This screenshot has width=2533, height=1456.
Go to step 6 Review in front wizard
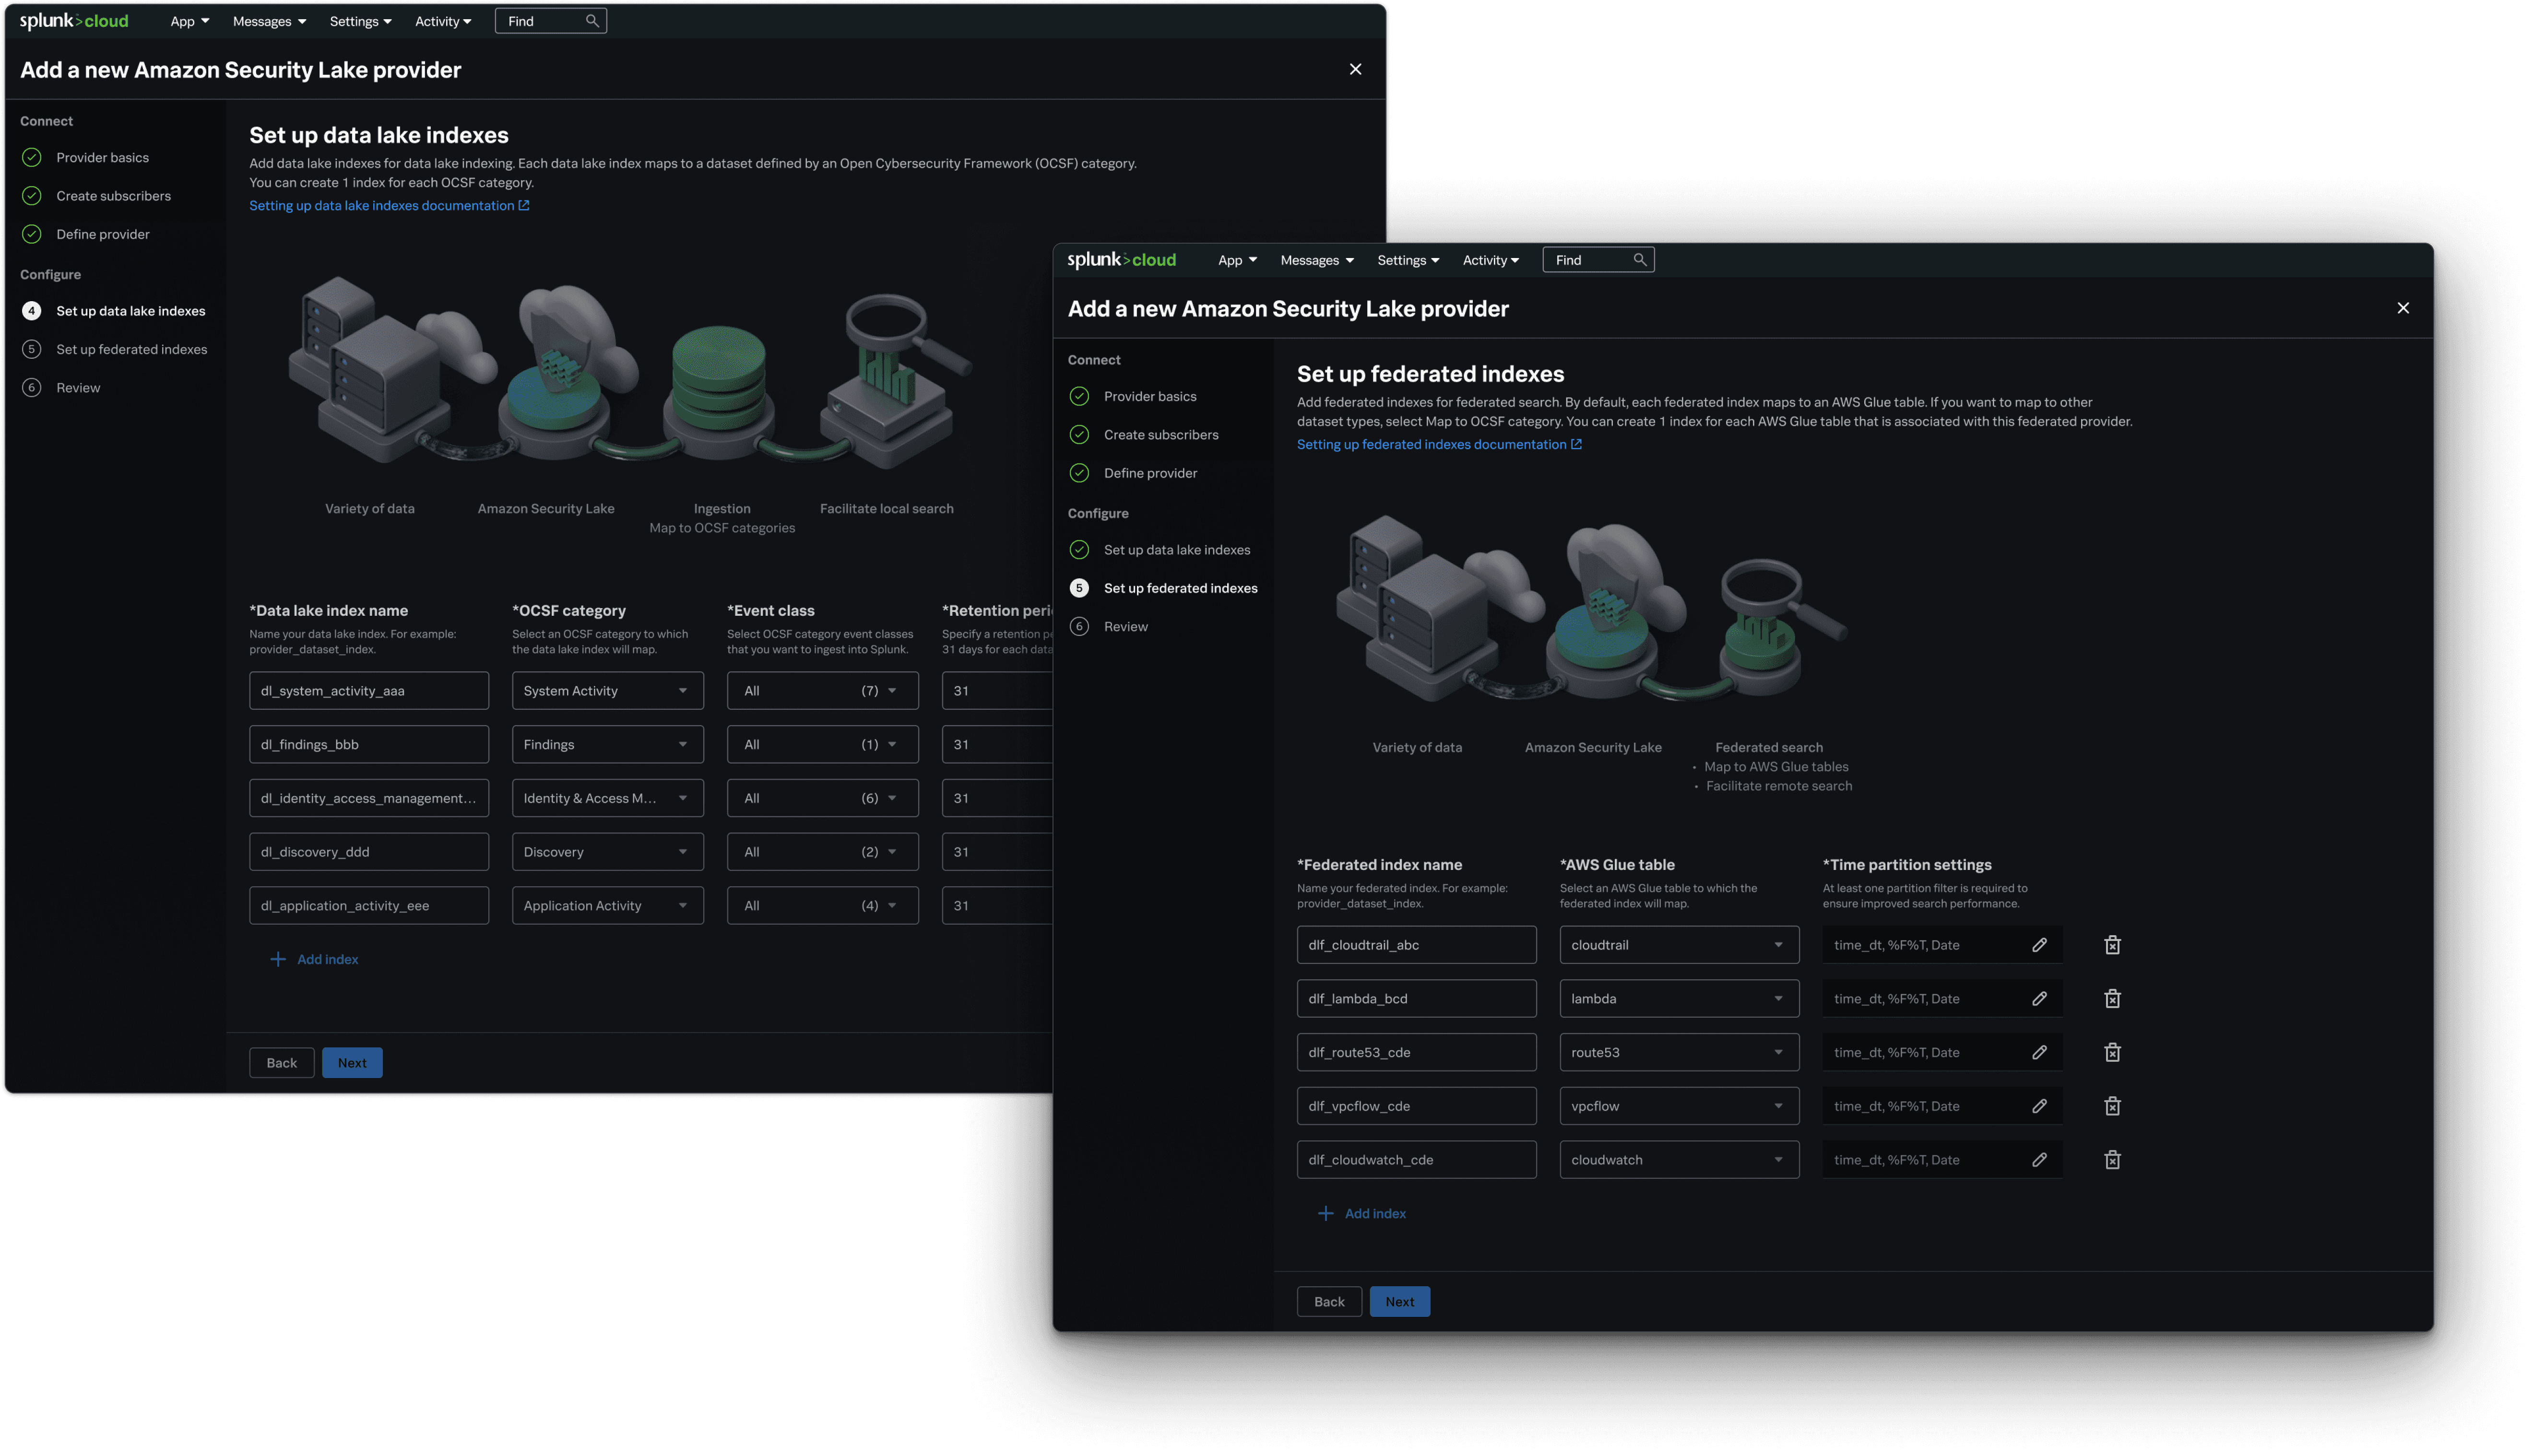point(1125,627)
